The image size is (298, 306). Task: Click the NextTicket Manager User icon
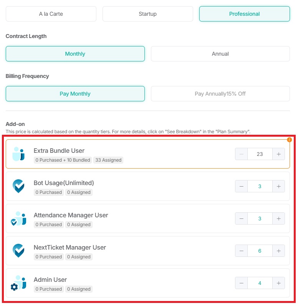point(18,251)
